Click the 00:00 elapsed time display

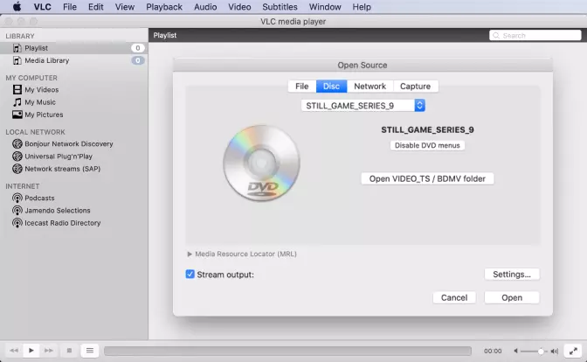493,352
